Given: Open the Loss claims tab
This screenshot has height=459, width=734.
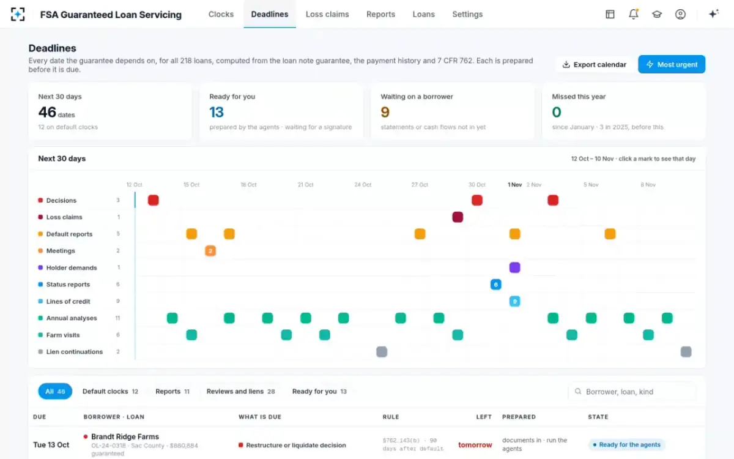Looking at the screenshot, I should point(327,14).
